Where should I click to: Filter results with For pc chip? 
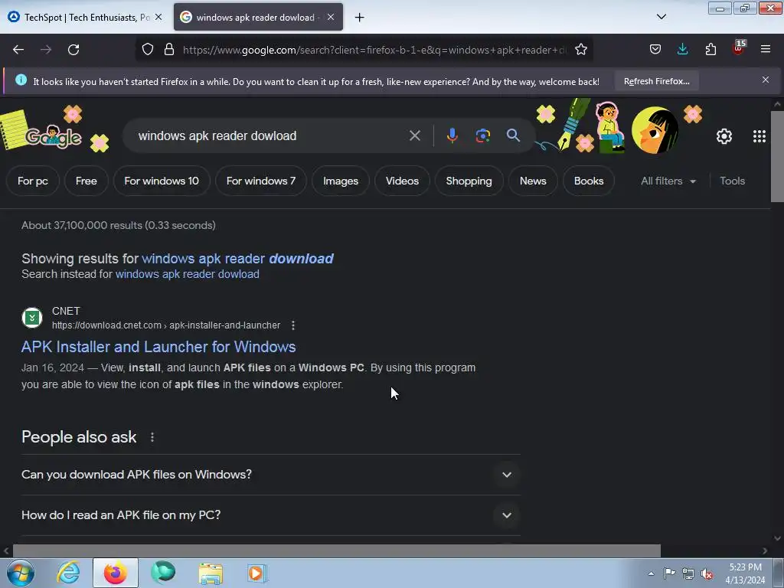point(33,181)
